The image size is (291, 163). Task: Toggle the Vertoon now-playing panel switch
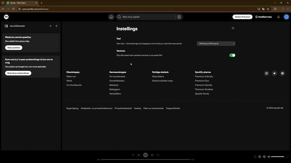tap(232, 55)
